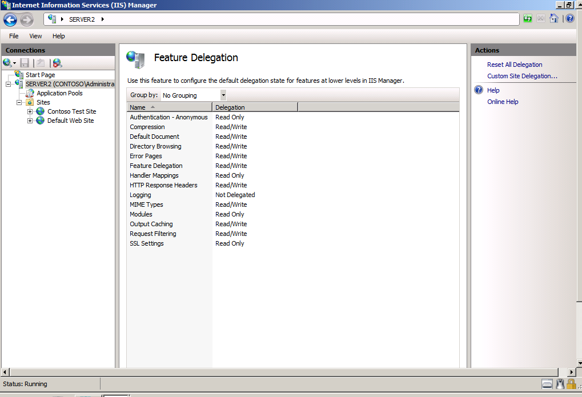
Task: Select the Error Pages feature row
Action: click(293, 156)
